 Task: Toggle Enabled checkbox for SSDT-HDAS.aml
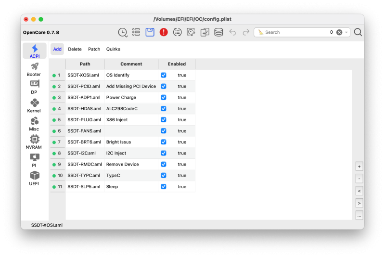click(164, 108)
